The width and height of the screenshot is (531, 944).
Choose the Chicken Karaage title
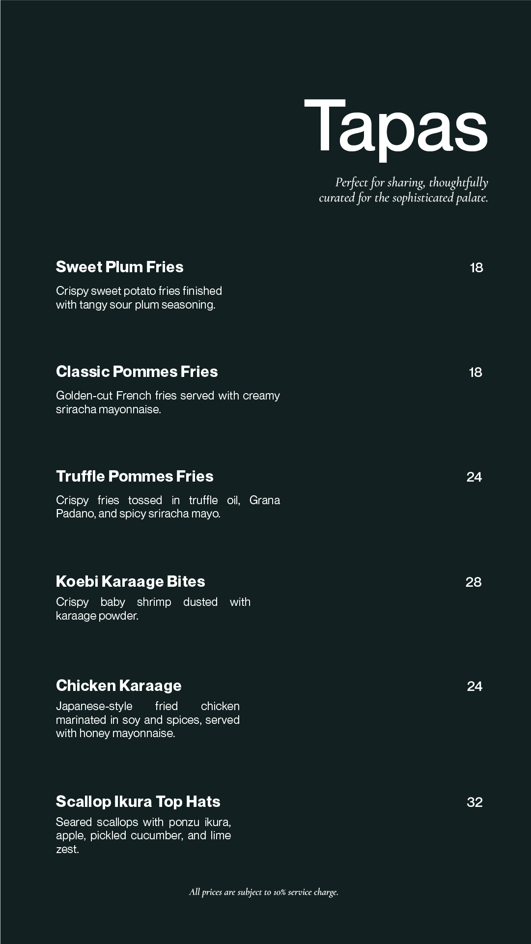coord(118,686)
